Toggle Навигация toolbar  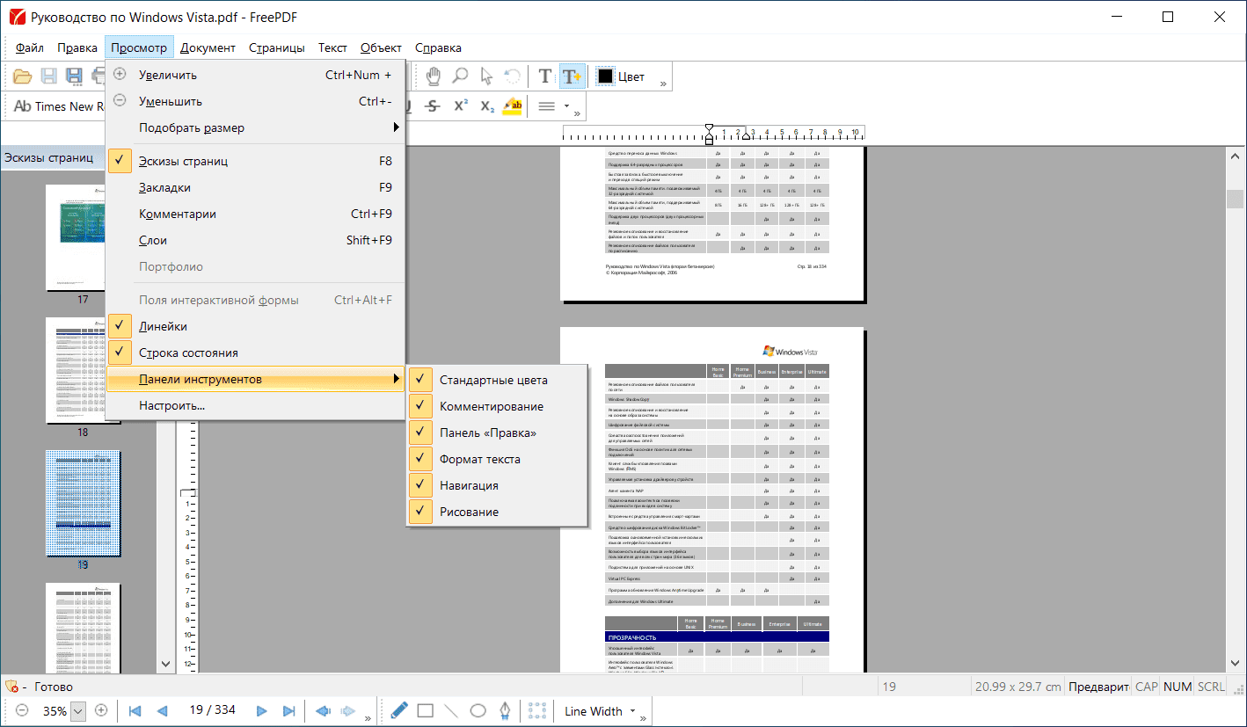(497, 485)
